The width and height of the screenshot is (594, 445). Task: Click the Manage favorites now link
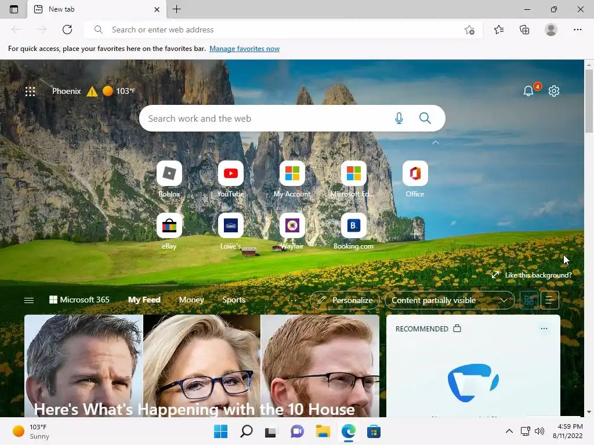click(x=244, y=49)
